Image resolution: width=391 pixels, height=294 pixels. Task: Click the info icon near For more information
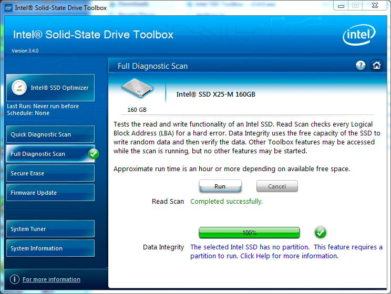pos(15,279)
